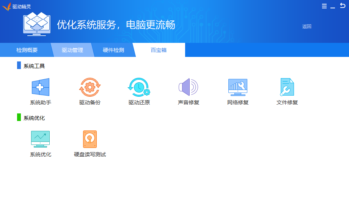Select the 百宝箱 toolbox tab

click(159, 49)
